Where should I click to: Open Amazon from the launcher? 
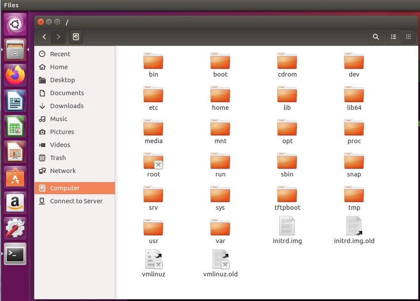(15, 203)
